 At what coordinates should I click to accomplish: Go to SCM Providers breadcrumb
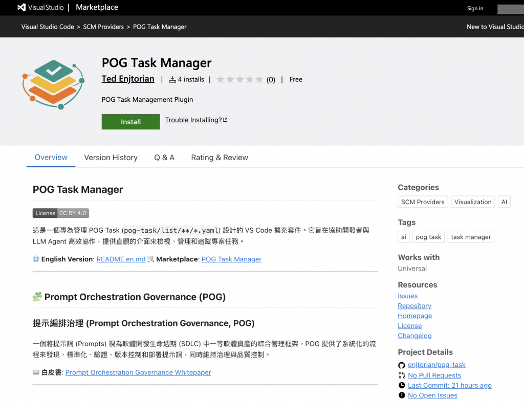pos(103,27)
